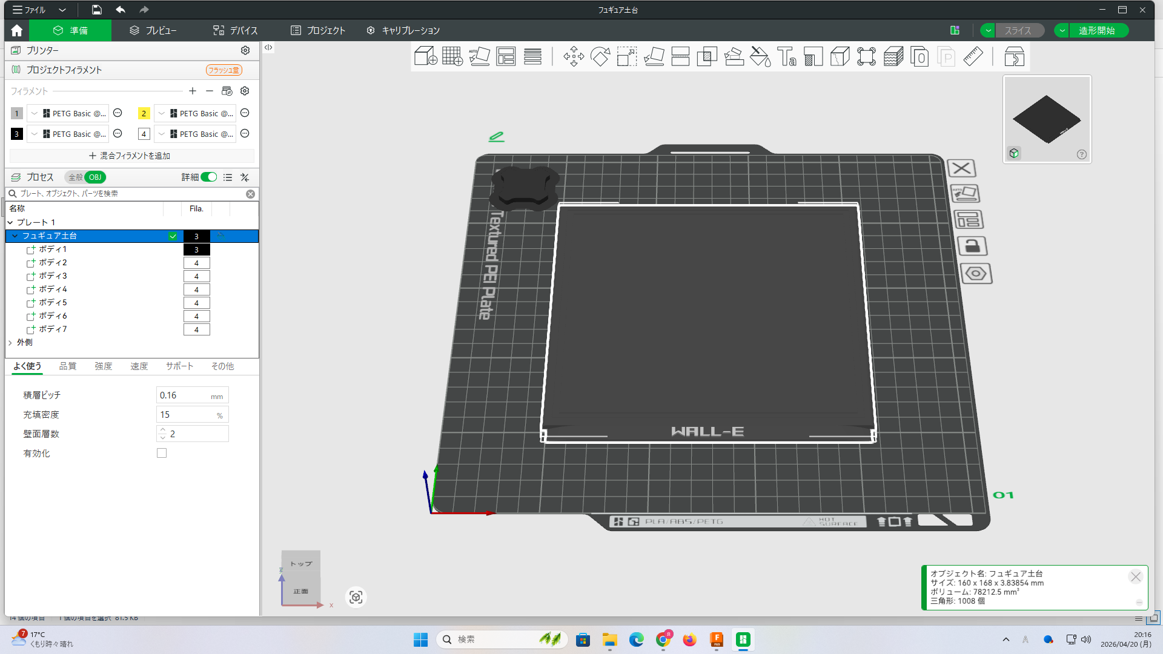This screenshot has width=1163, height=654.
Task: Open the 強度 settings tab
Action: coord(103,366)
